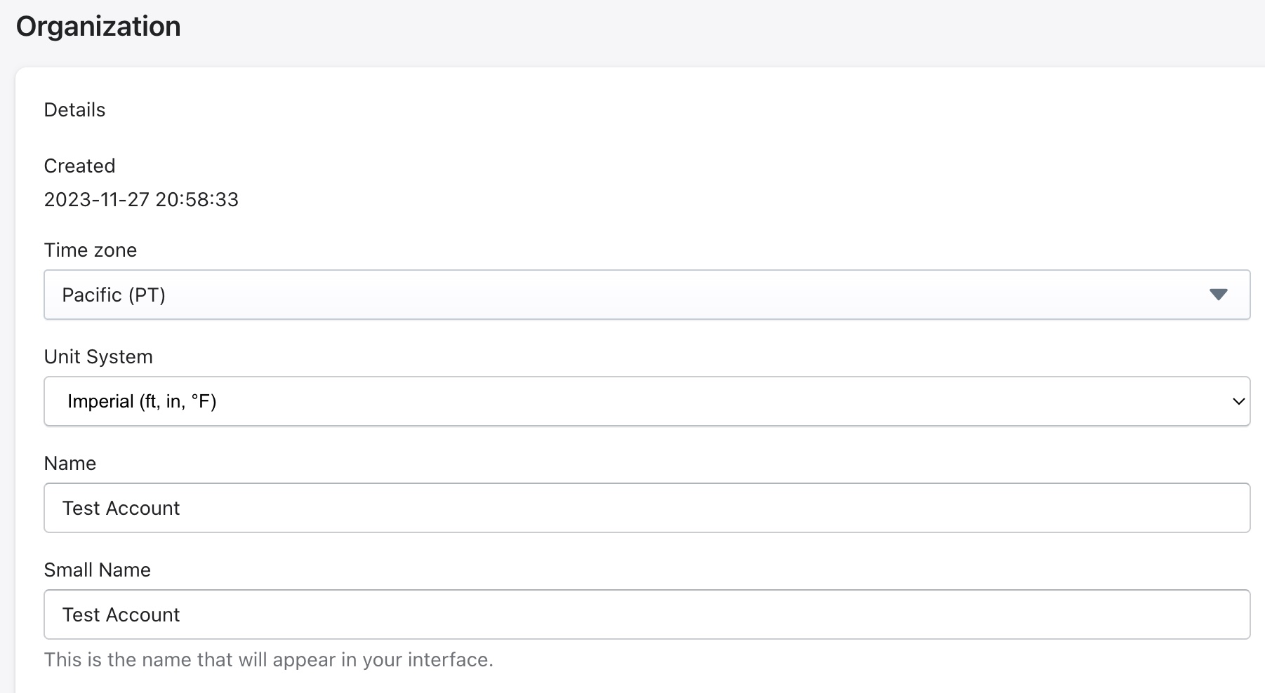Click the Unit System chevron arrow
This screenshot has width=1265, height=693.
1238,401
